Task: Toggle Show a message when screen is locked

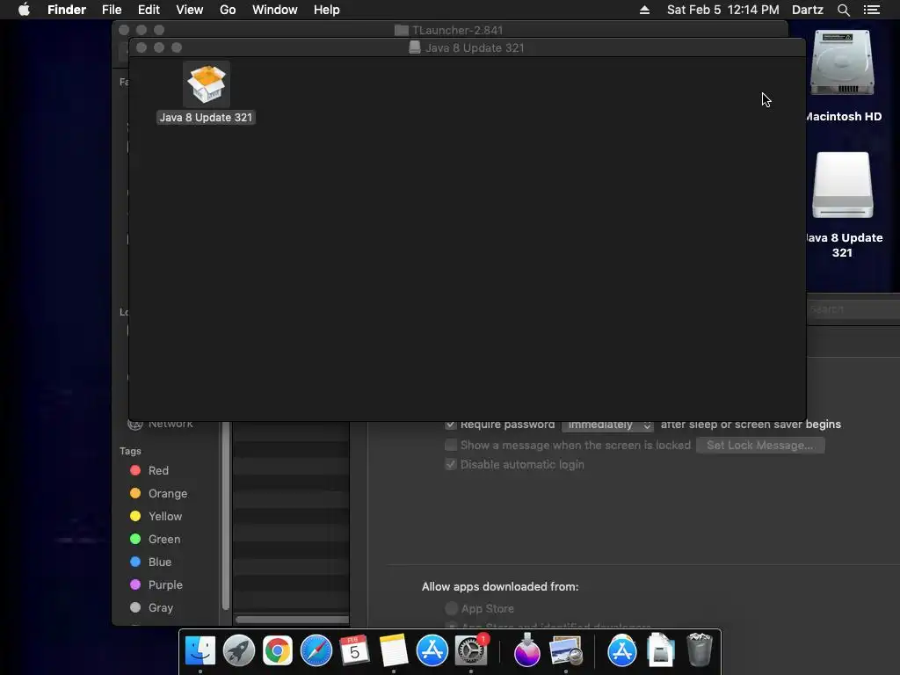Action: click(451, 445)
